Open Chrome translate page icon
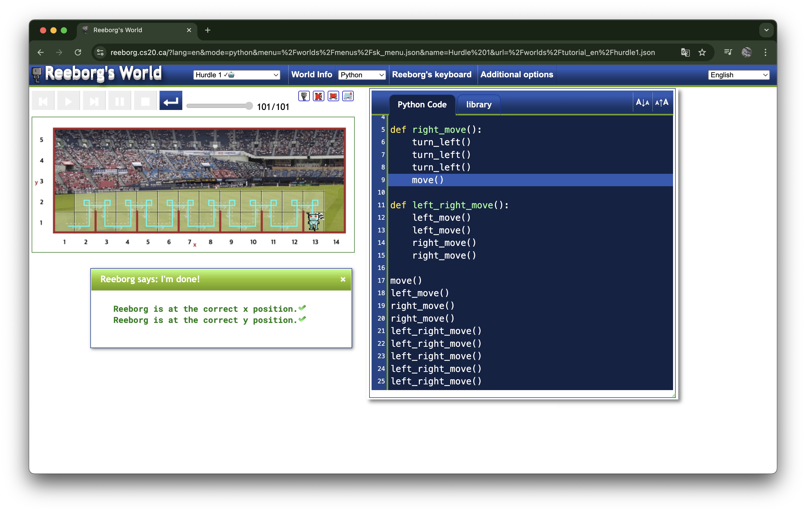 (x=685, y=52)
